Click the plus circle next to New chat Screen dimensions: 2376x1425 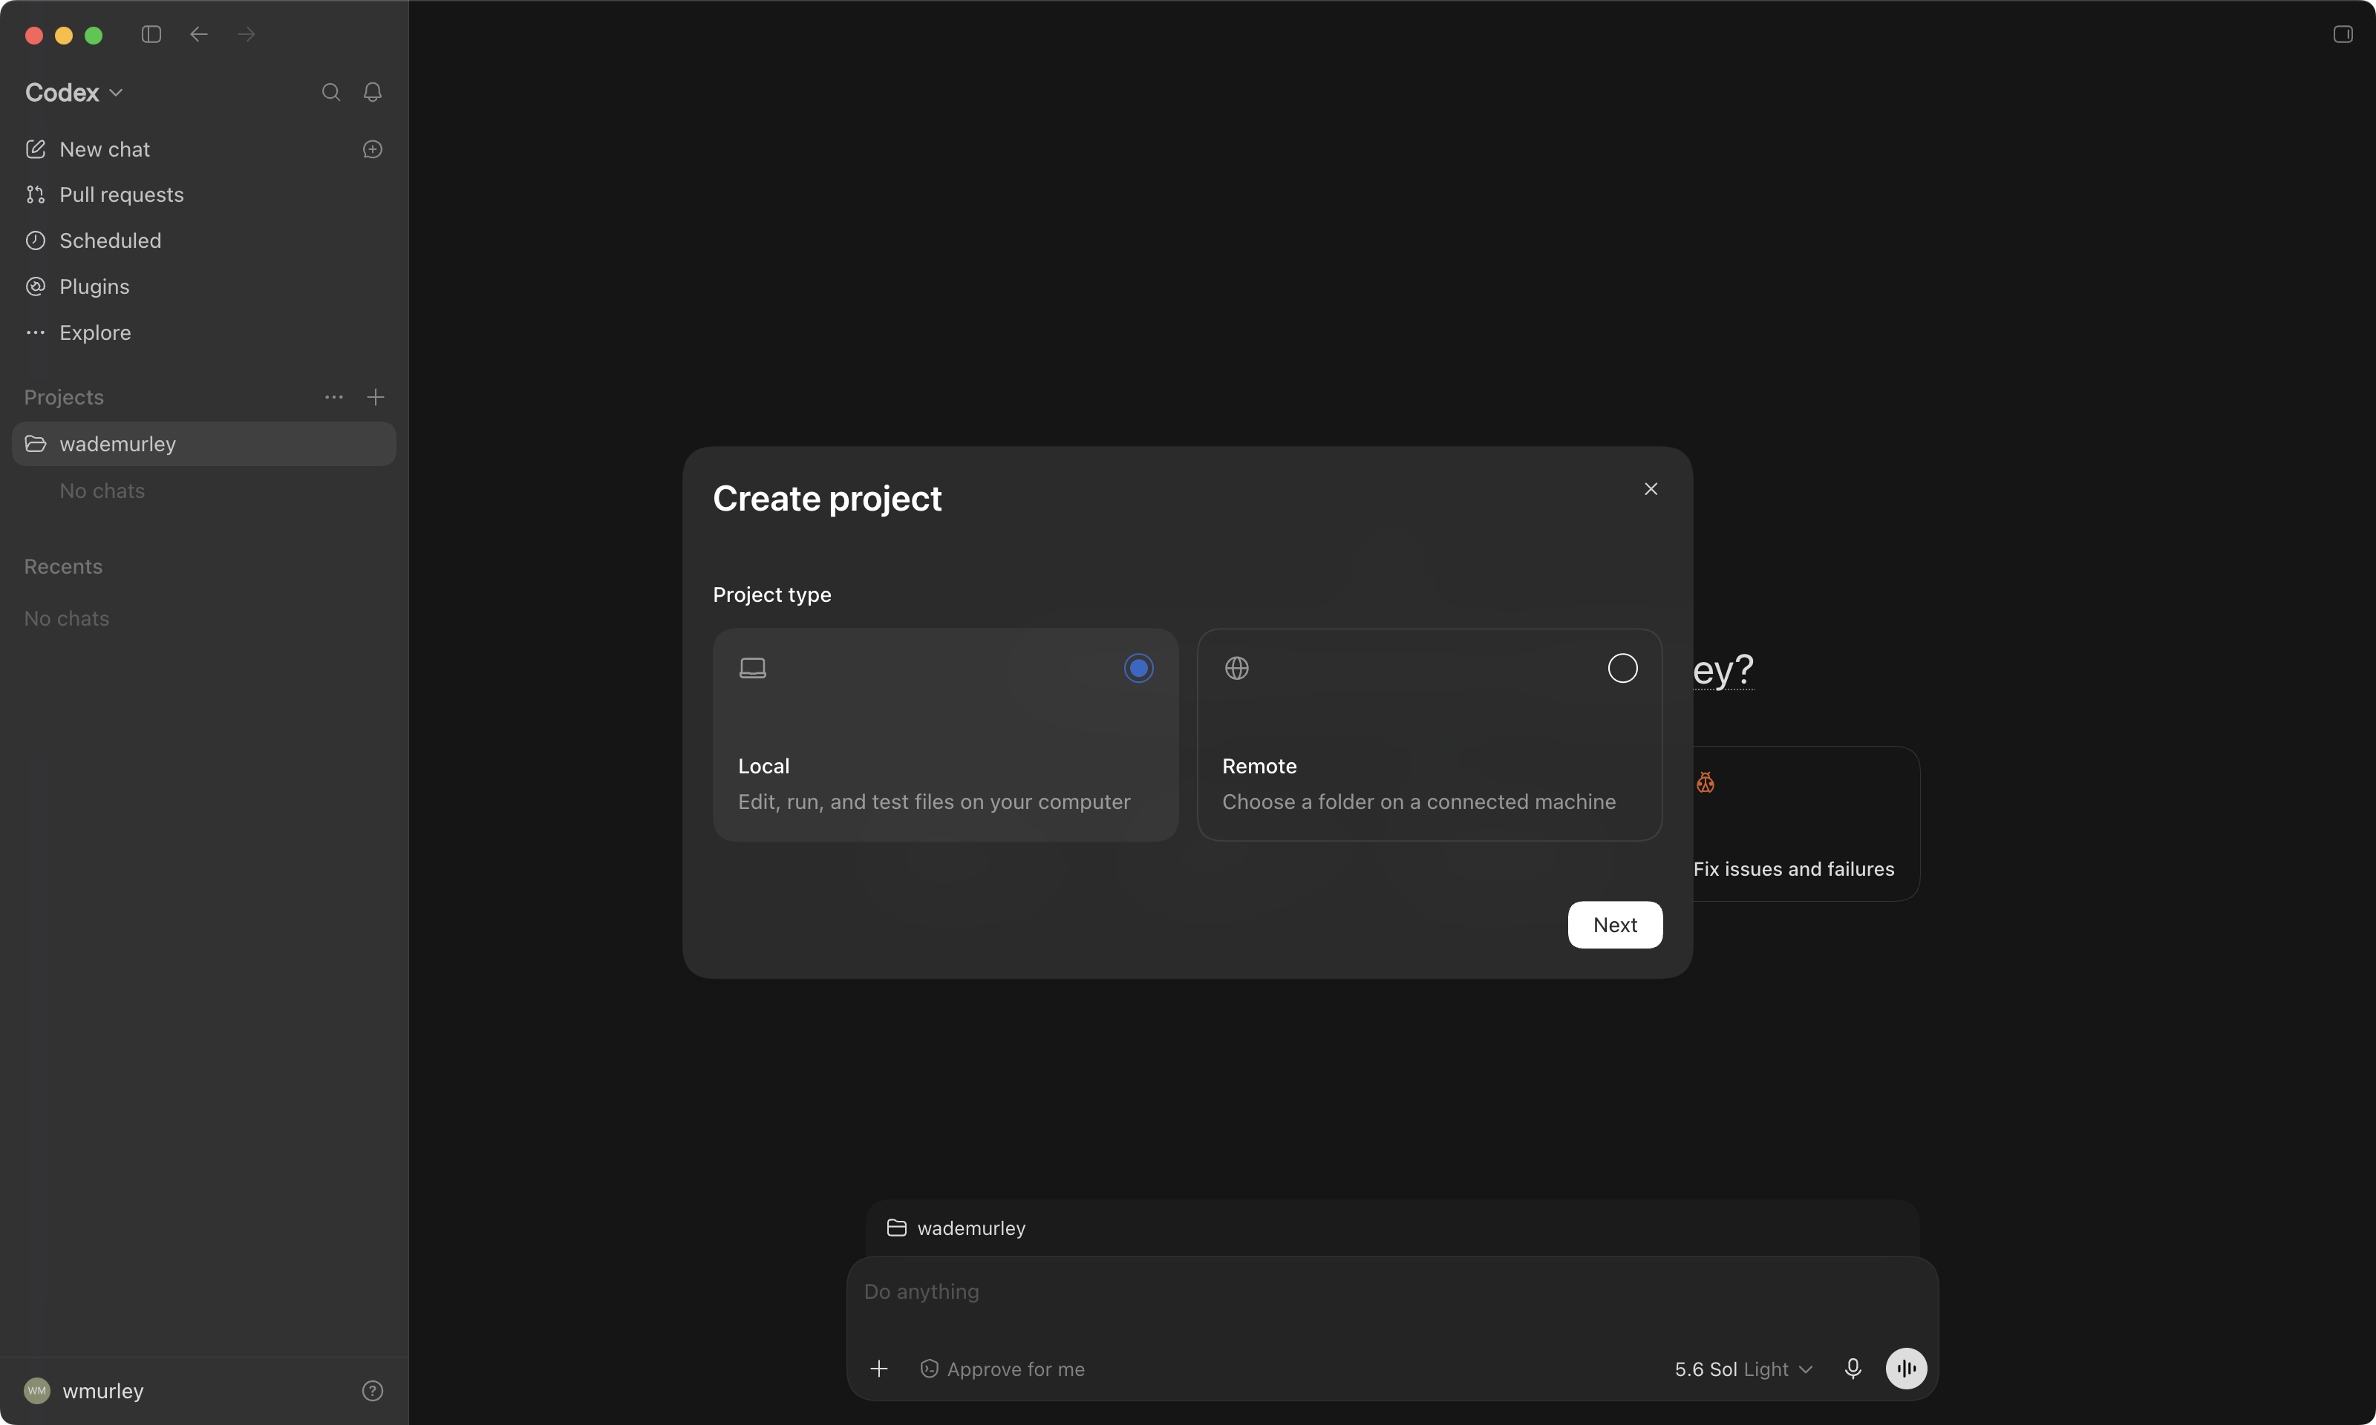pyautogui.click(x=373, y=149)
